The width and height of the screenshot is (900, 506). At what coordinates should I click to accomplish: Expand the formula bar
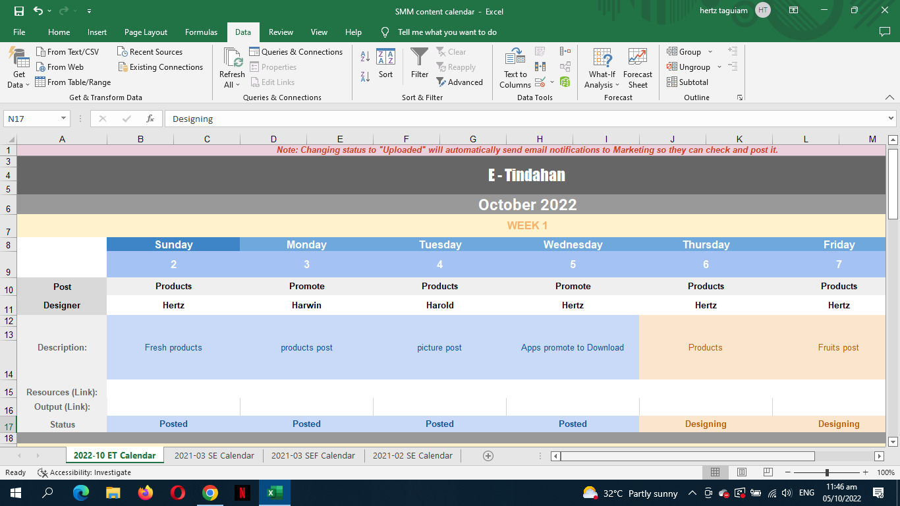(891, 119)
